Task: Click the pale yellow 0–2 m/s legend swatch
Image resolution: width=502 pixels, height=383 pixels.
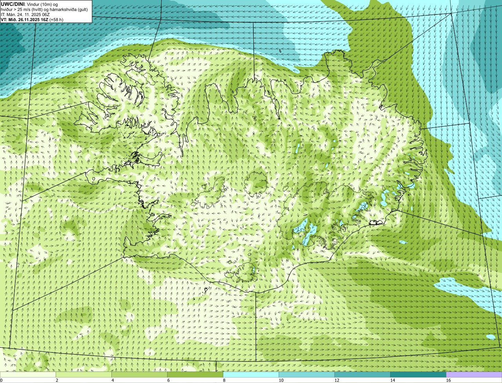Action: 28,374
